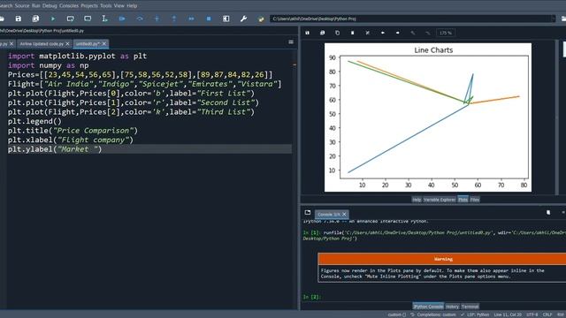Click Line 11 Col cursor position indicator
This screenshot has width=566, height=318.
pyautogui.click(x=508, y=314)
